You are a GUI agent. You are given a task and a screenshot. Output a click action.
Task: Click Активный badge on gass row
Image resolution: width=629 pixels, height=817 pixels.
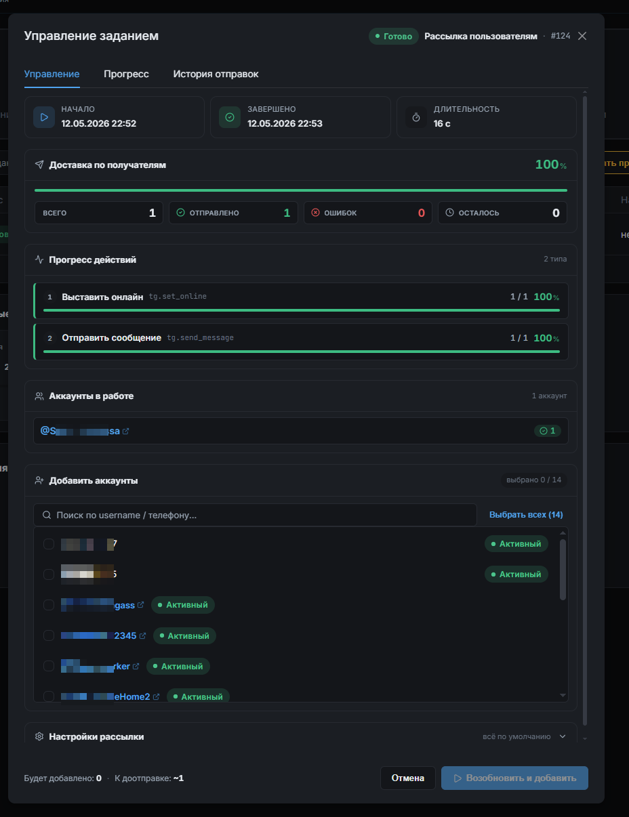(183, 605)
